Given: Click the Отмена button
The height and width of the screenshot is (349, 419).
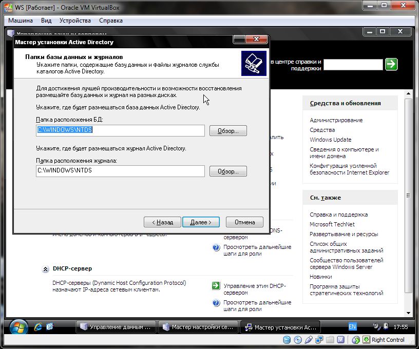Looking at the screenshot, I should pyautogui.click(x=244, y=222).
